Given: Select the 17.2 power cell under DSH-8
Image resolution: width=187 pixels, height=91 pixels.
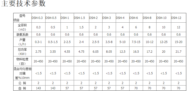Looking at the screenshot, I should point(149,52).
